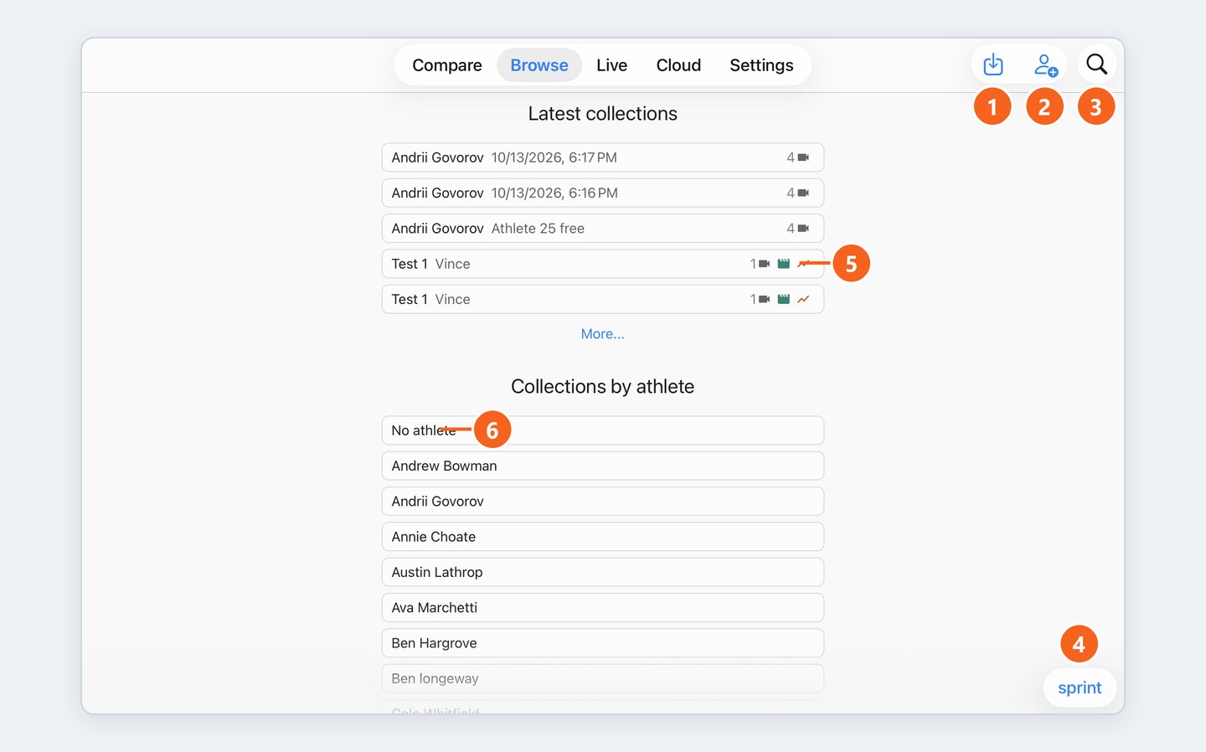Select athlete Ava Marchetti

[603, 608]
